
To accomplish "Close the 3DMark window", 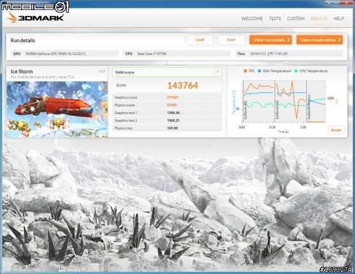I will pos(347,3).
